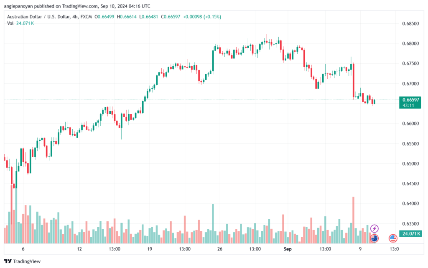Click the 0.64000 level on the price axis

410,203
